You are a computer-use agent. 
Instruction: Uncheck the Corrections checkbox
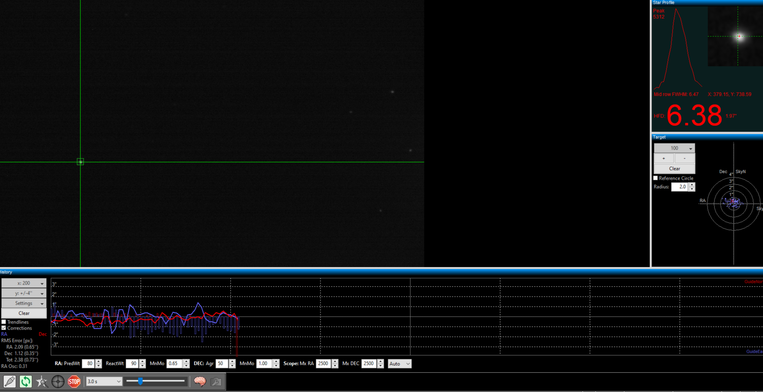click(4, 328)
